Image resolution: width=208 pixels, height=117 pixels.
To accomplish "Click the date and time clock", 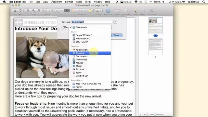I will click(176, 2).
